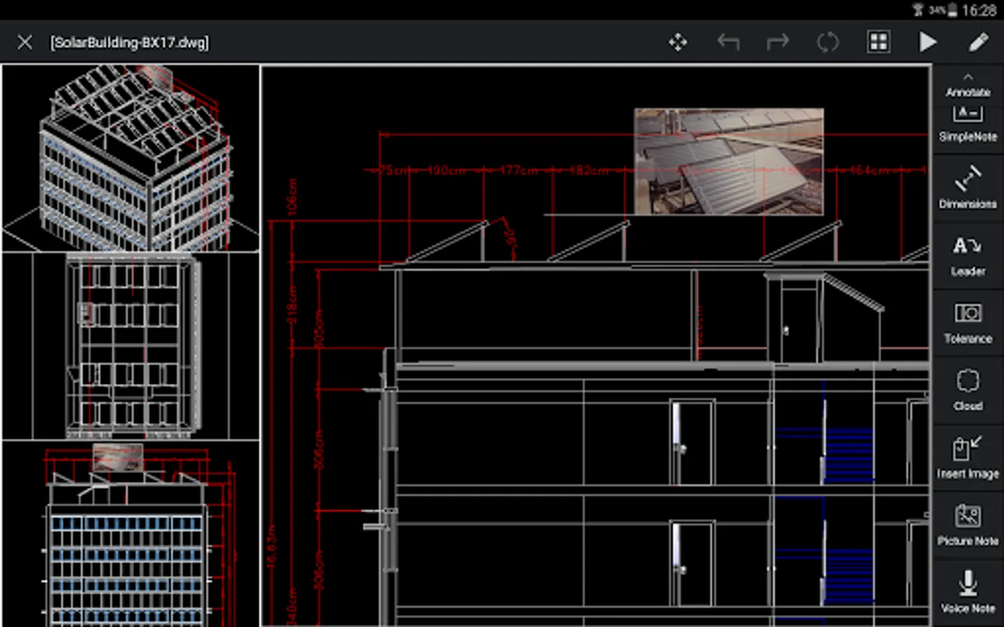Click the solar panel photo in drawing

[x=729, y=161]
